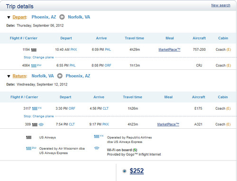Click the Wi-Fi icon beside flight 309
This screenshot has width=237, height=181.
pos(41,124)
